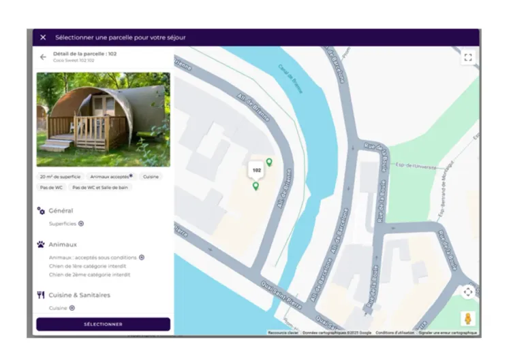The width and height of the screenshot is (511, 359).
Task: Toggle fullscreen map view
Action: (467, 57)
